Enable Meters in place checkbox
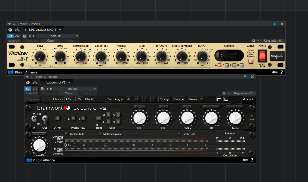Image resolution: width=308 pixels, height=182 pixels. [100, 134]
